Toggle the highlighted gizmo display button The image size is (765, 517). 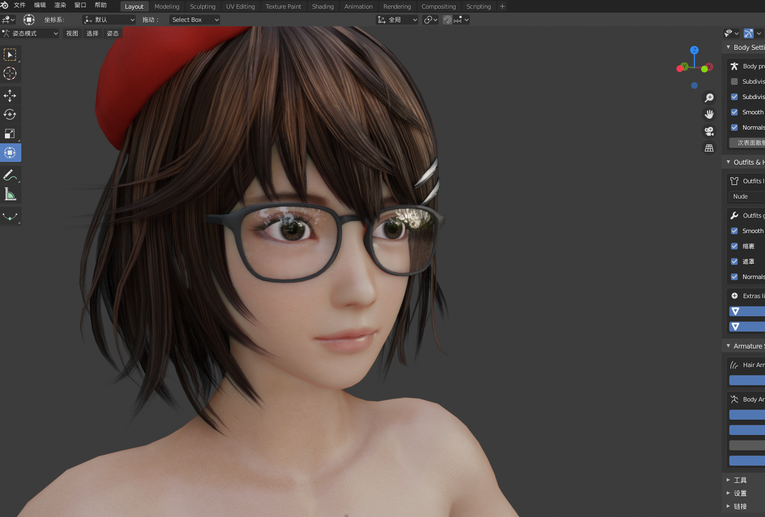point(749,33)
